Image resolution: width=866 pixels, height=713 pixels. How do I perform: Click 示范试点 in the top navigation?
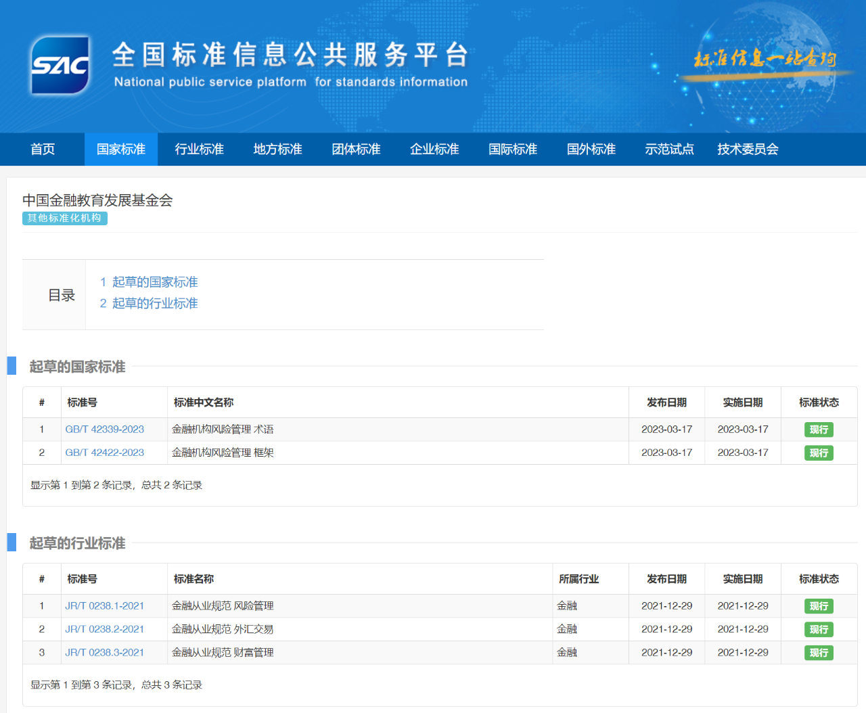click(669, 149)
